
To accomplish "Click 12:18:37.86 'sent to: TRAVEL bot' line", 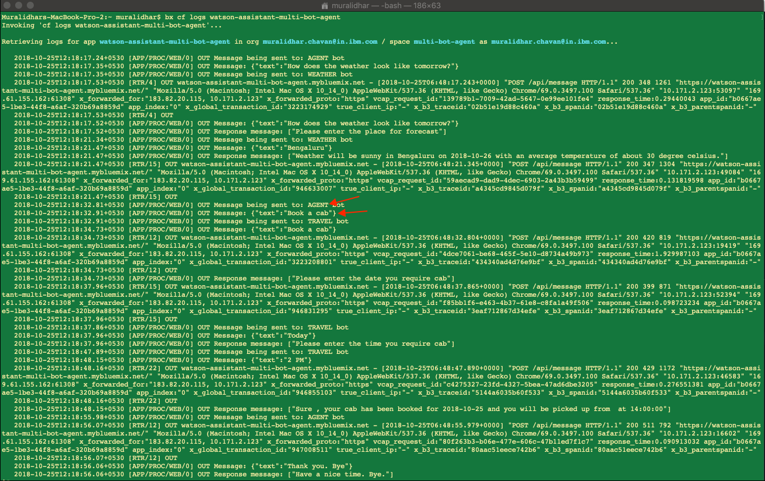I will (181, 328).
